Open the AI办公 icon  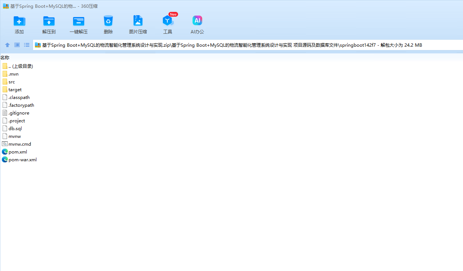[197, 21]
